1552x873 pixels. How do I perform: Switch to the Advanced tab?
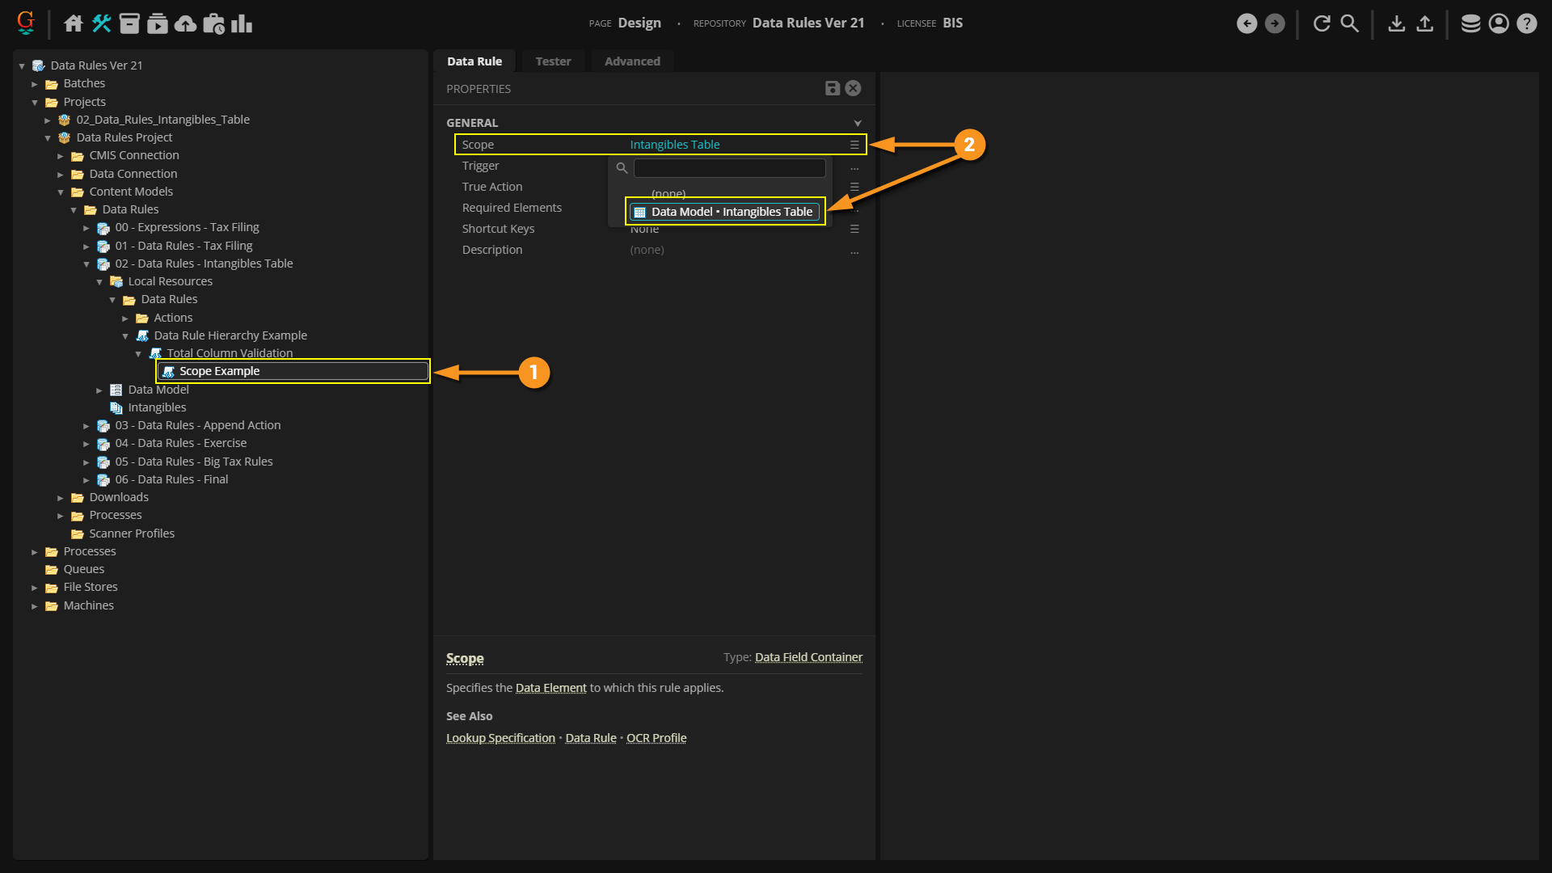pos(631,61)
